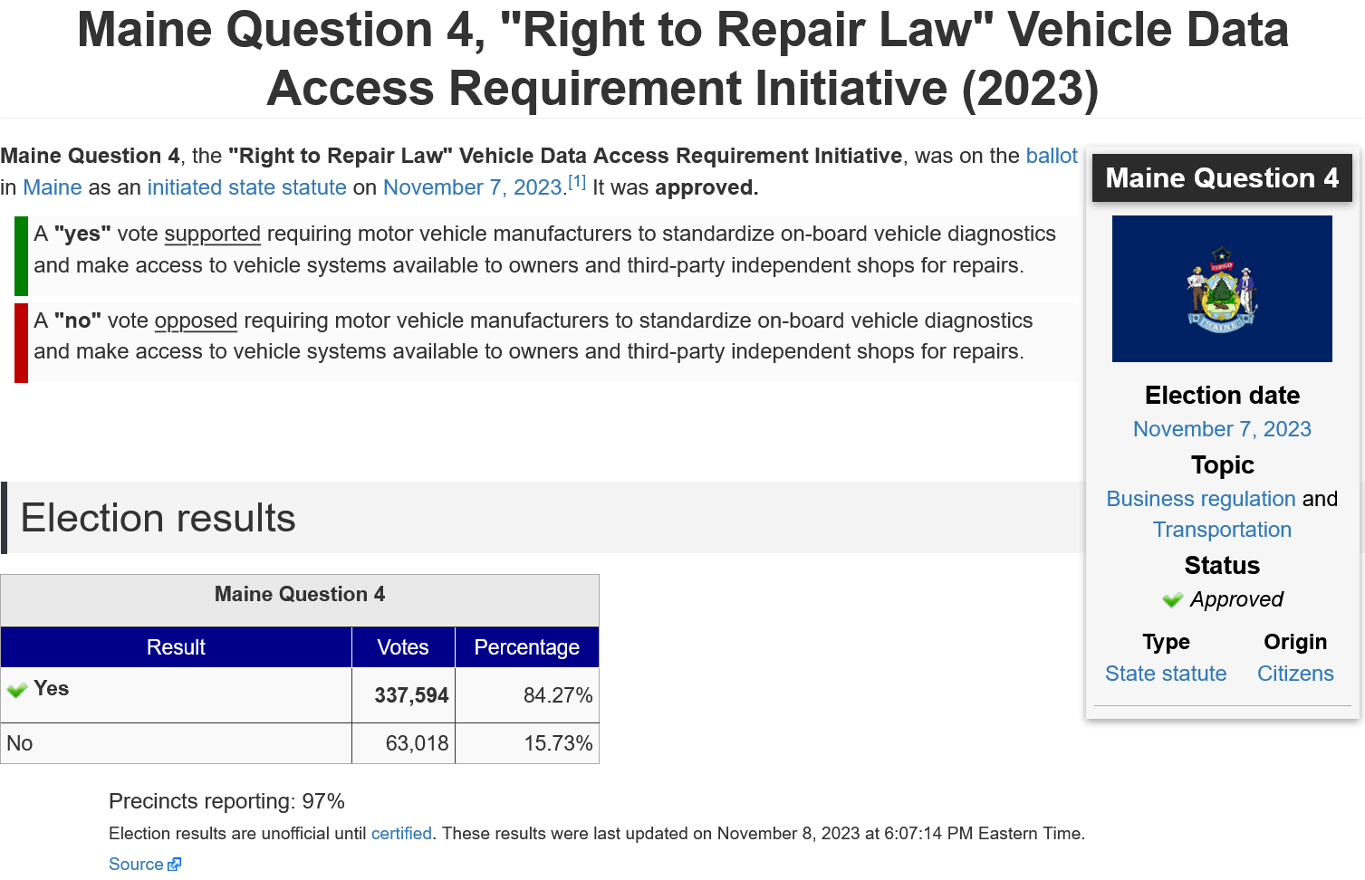Click the 'Citizens' origin link
The height and width of the screenshot is (880, 1365).
(1295, 674)
